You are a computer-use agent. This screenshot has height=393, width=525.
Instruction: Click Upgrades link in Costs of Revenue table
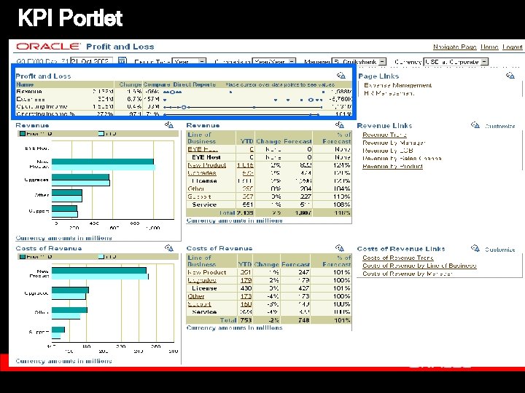tap(202, 280)
